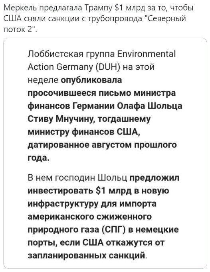The width and height of the screenshot is (210, 272).
Task: Click the bold word "опубликовала"
Action: click(x=91, y=80)
